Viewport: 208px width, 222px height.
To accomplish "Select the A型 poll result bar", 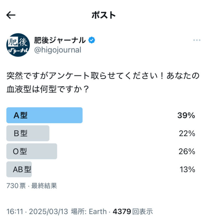I will [44, 115].
